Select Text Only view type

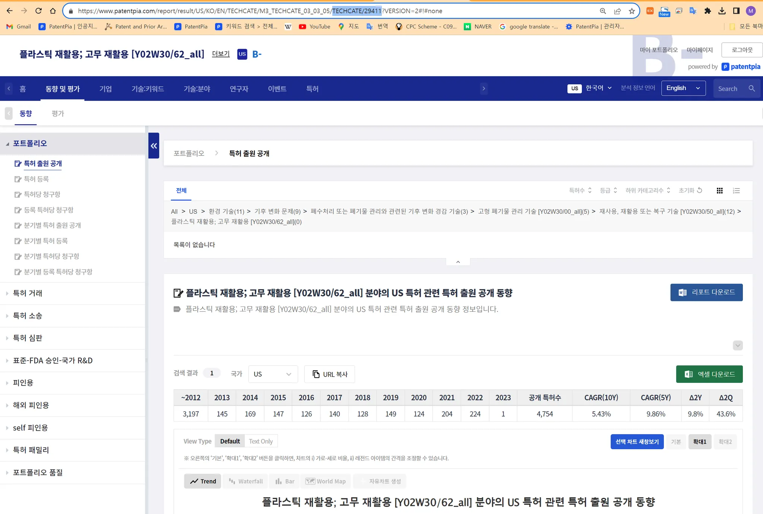(261, 441)
